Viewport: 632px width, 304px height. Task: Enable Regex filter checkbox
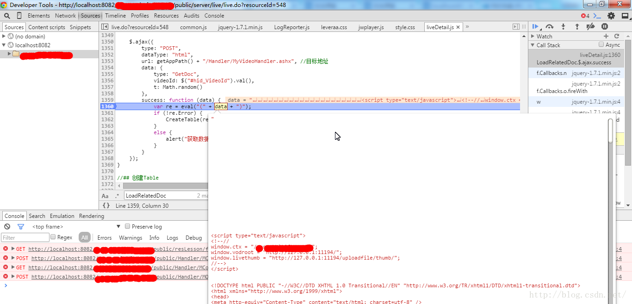(x=53, y=237)
